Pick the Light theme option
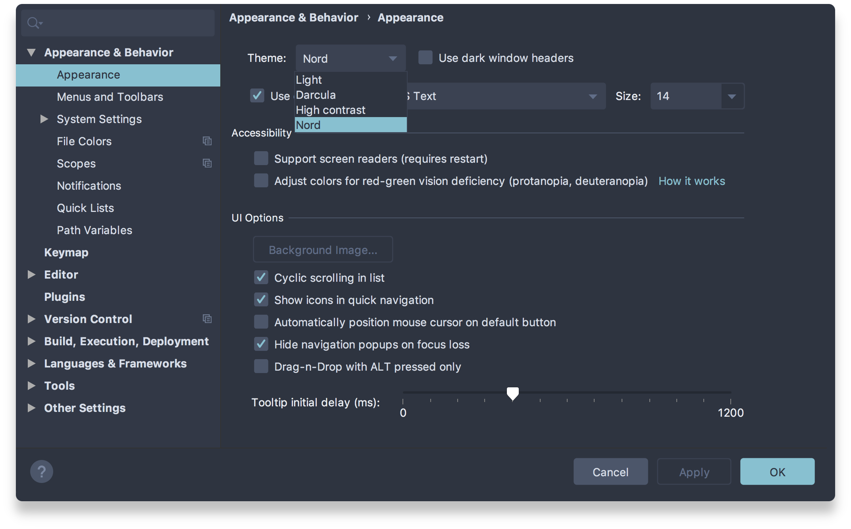The height and width of the screenshot is (529, 851). click(x=309, y=80)
